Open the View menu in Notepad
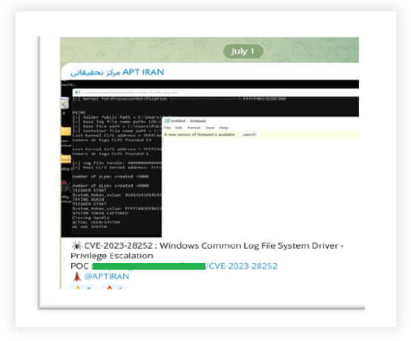411x341 pixels. point(210,128)
